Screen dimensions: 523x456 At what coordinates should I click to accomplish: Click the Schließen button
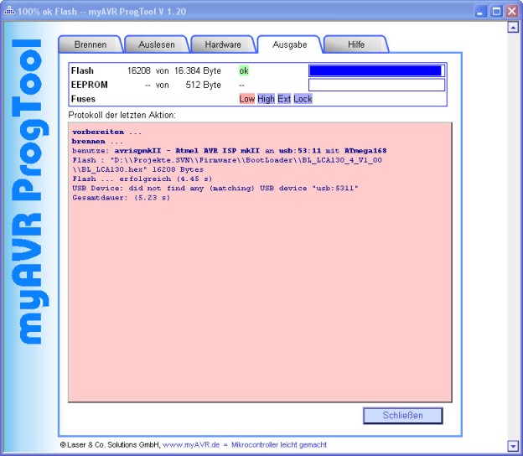pyautogui.click(x=402, y=415)
